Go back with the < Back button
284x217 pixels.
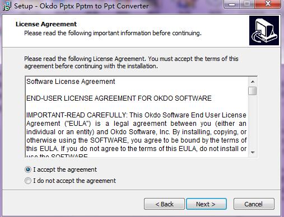tap(164, 204)
